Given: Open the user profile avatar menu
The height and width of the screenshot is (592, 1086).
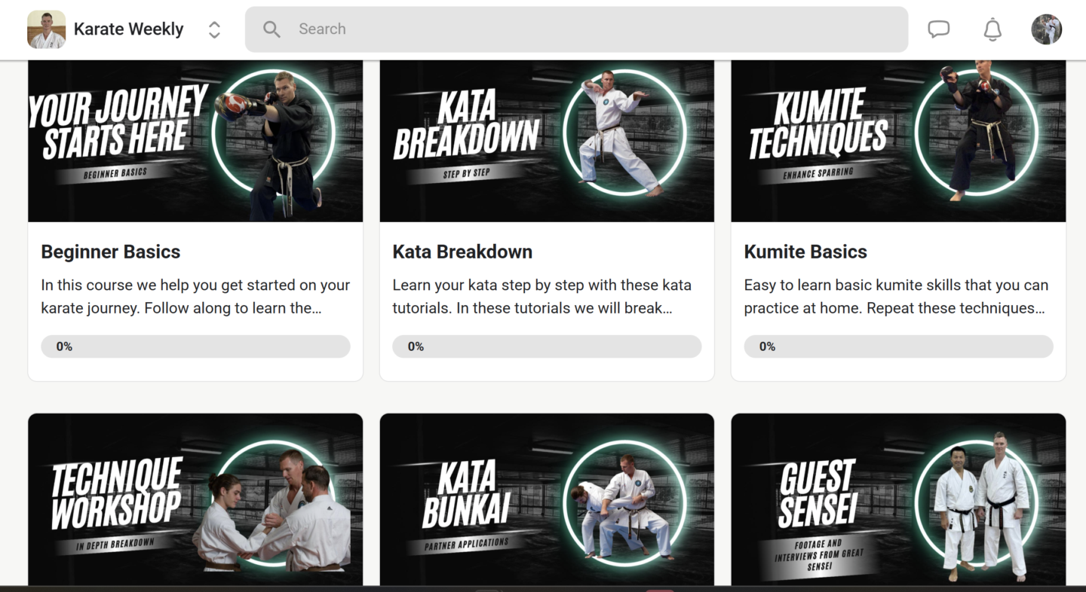Looking at the screenshot, I should (1047, 29).
